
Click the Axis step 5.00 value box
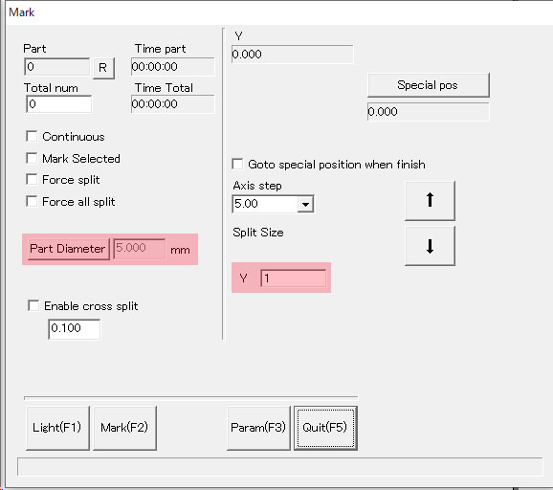[265, 204]
